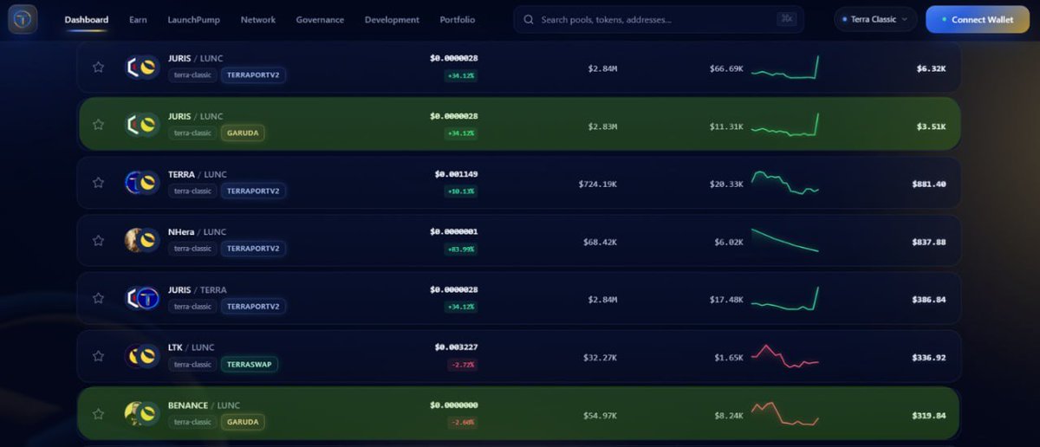
Task: Click the price $0.003227
Action: coord(456,347)
